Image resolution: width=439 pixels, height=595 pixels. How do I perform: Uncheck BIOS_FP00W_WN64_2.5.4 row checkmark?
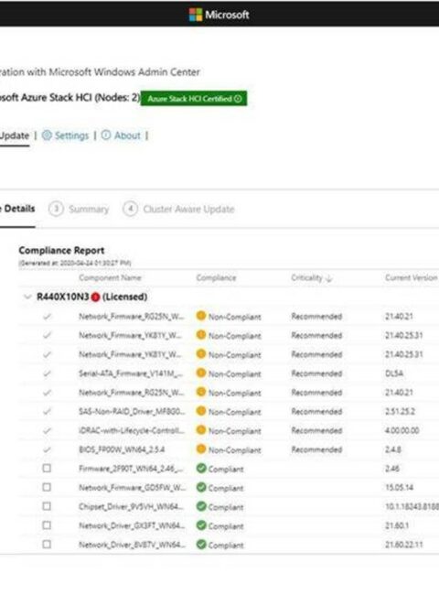[47, 449]
